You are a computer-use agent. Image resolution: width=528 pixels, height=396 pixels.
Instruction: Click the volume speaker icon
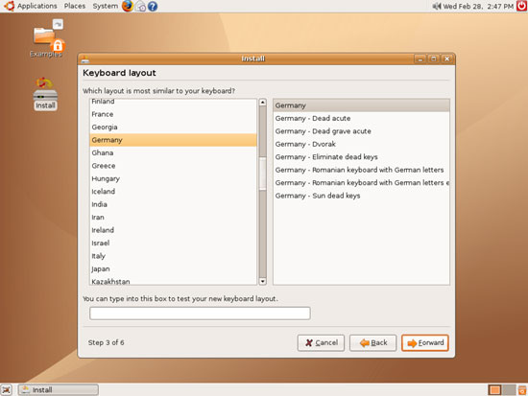[x=437, y=6]
